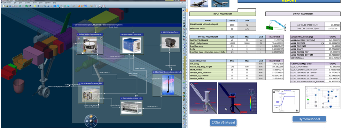
Task: Open the Tools menu
Action: pyautogui.click(x=41, y=3)
